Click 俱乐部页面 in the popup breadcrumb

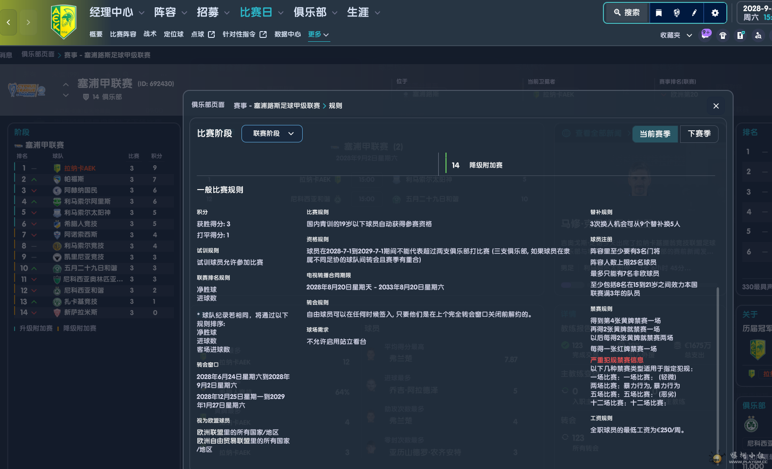tap(208, 105)
